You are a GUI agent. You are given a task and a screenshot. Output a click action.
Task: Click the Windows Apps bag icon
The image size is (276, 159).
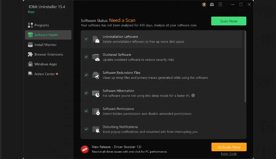(x=30, y=64)
